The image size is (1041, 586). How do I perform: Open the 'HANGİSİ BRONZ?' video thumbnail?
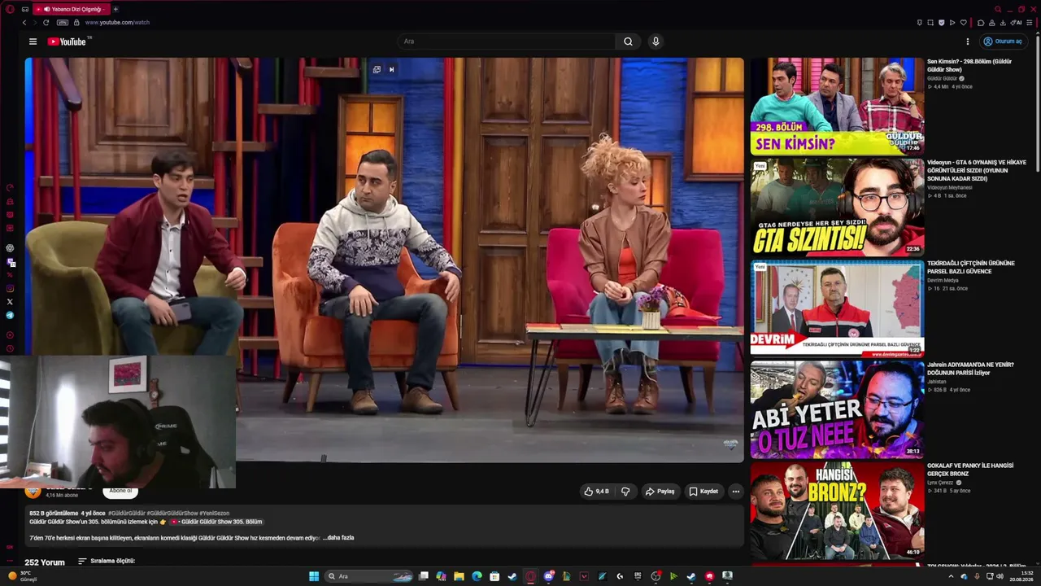[x=837, y=510]
